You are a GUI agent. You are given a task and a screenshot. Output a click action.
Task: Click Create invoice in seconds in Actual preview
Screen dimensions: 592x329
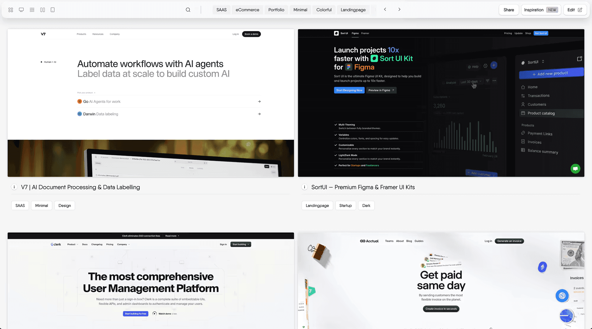[441, 309]
